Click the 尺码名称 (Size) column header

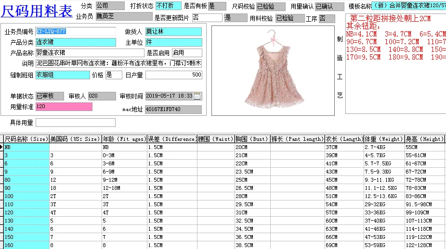coord(26,139)
